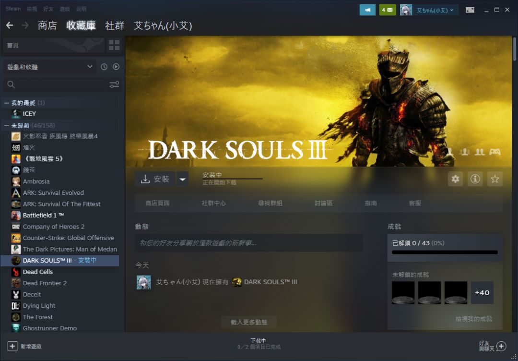Open the 指南 link
The height and width of the screenshot is (361, 518).
pyautogui.click(x=371, y=204)
